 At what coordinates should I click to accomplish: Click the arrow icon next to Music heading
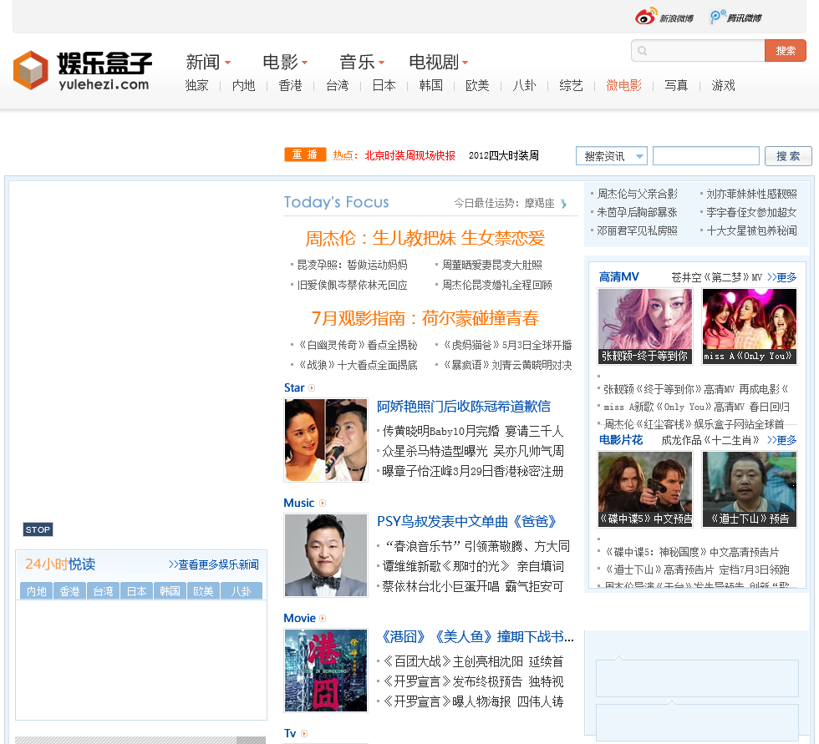pyautogui.click(x=323, y=503)
